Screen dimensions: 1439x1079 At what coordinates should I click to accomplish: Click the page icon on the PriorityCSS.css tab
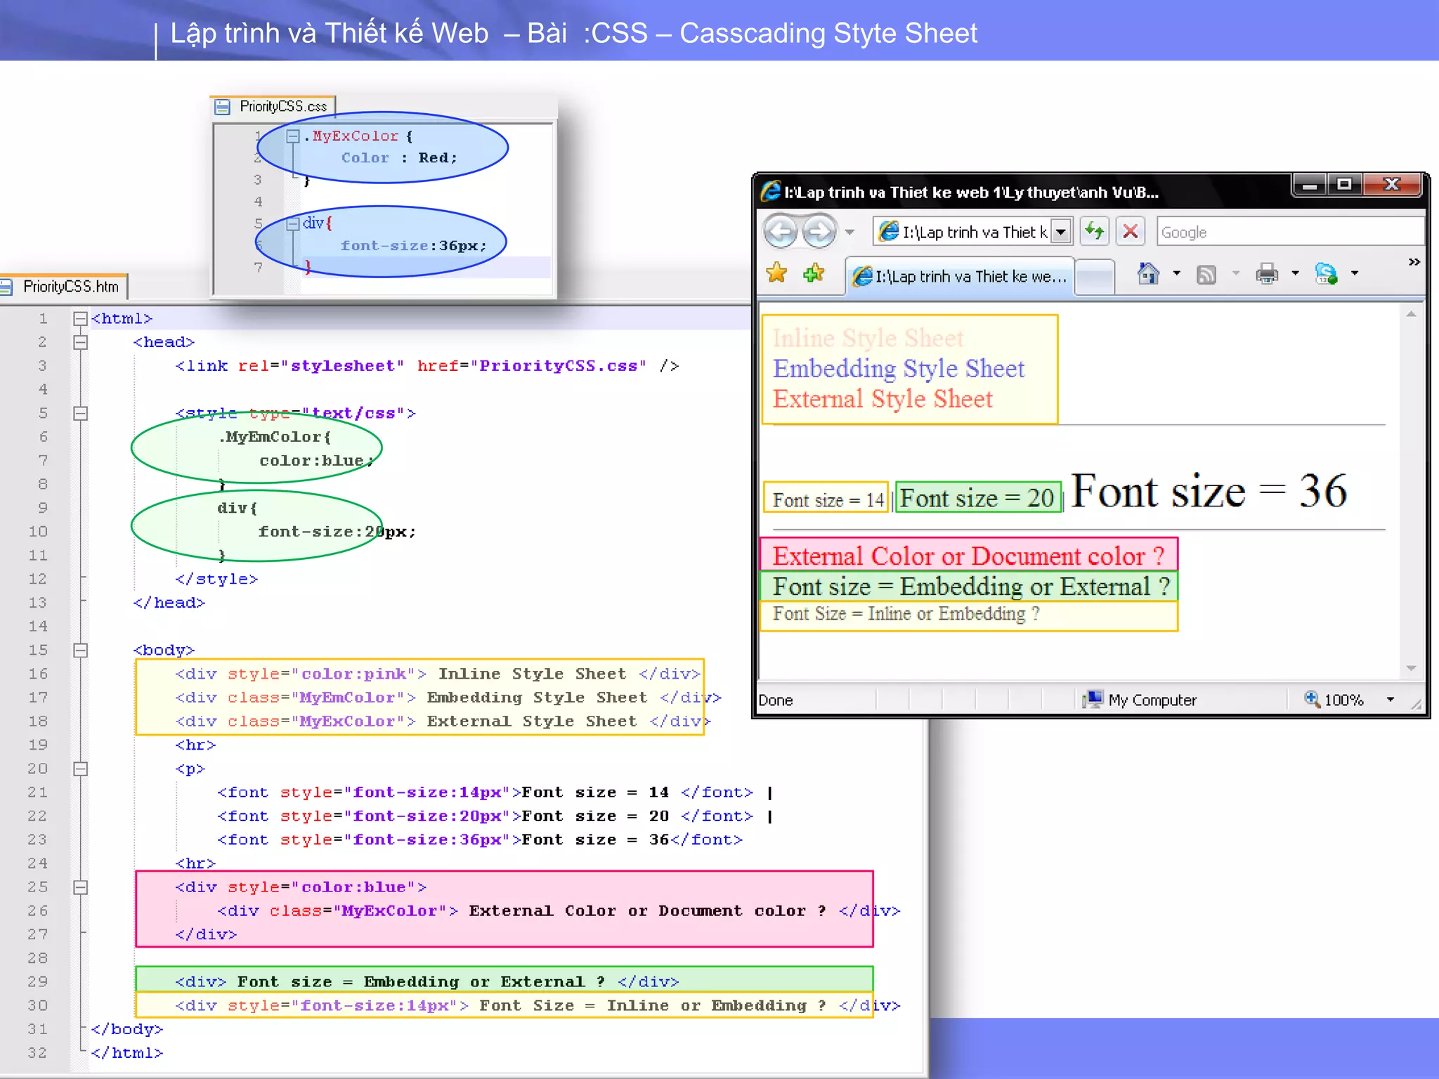[223, 107]
